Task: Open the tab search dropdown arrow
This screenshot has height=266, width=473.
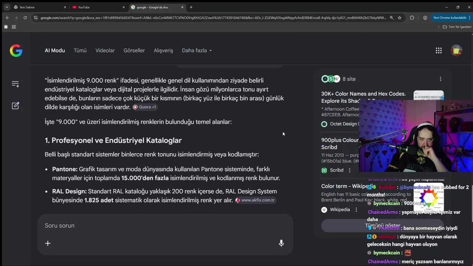Action: (7, 7)
